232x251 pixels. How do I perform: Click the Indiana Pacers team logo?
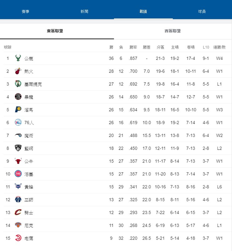pos(18,109)
